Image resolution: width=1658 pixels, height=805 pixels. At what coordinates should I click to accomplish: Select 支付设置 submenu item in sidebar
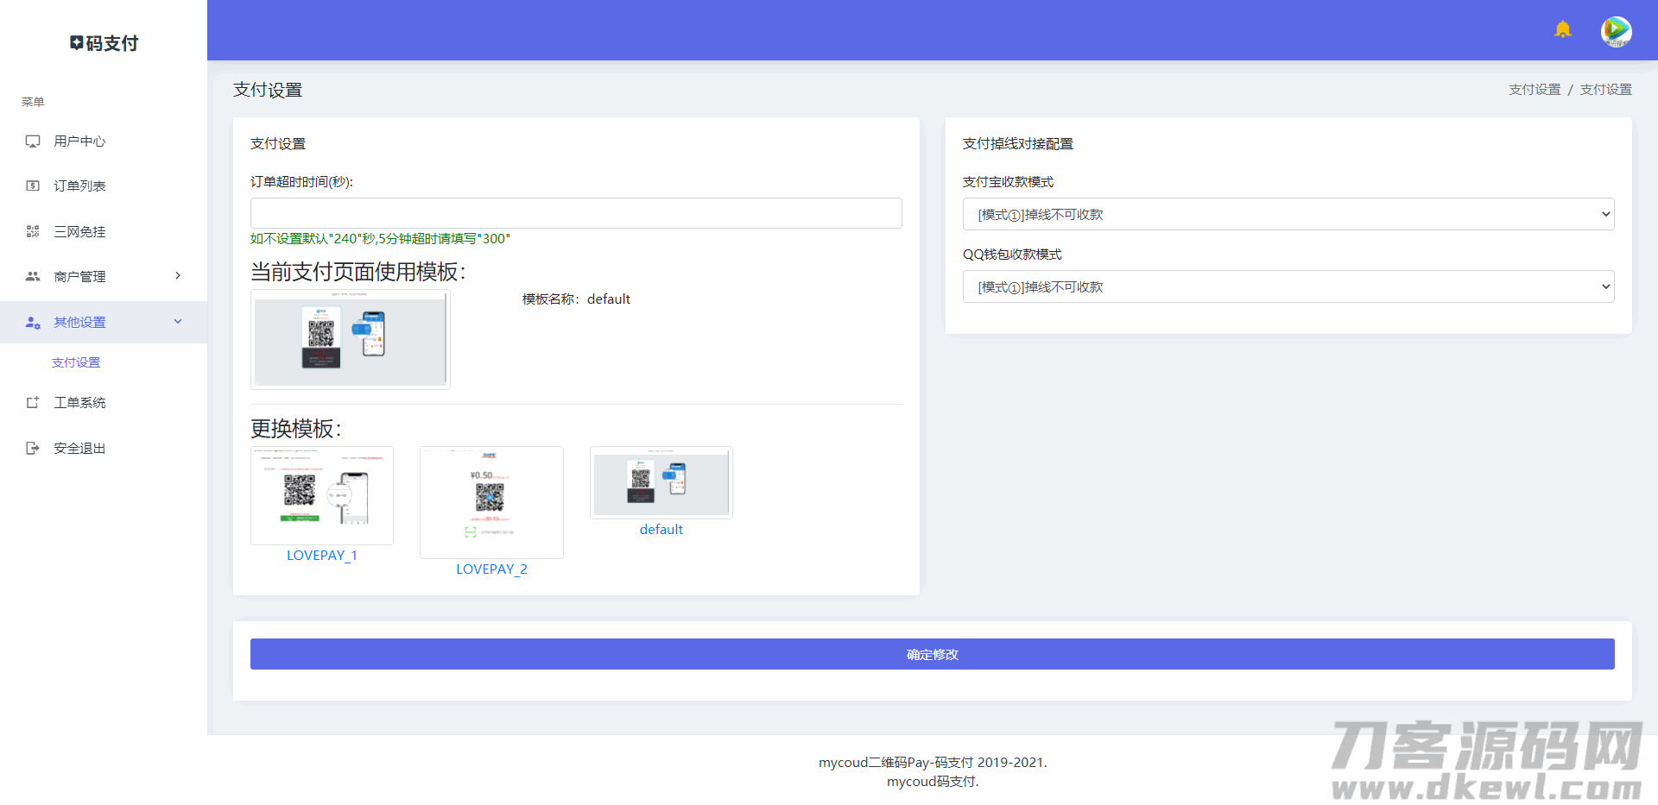pyautogui.click(x=76, y=362)
